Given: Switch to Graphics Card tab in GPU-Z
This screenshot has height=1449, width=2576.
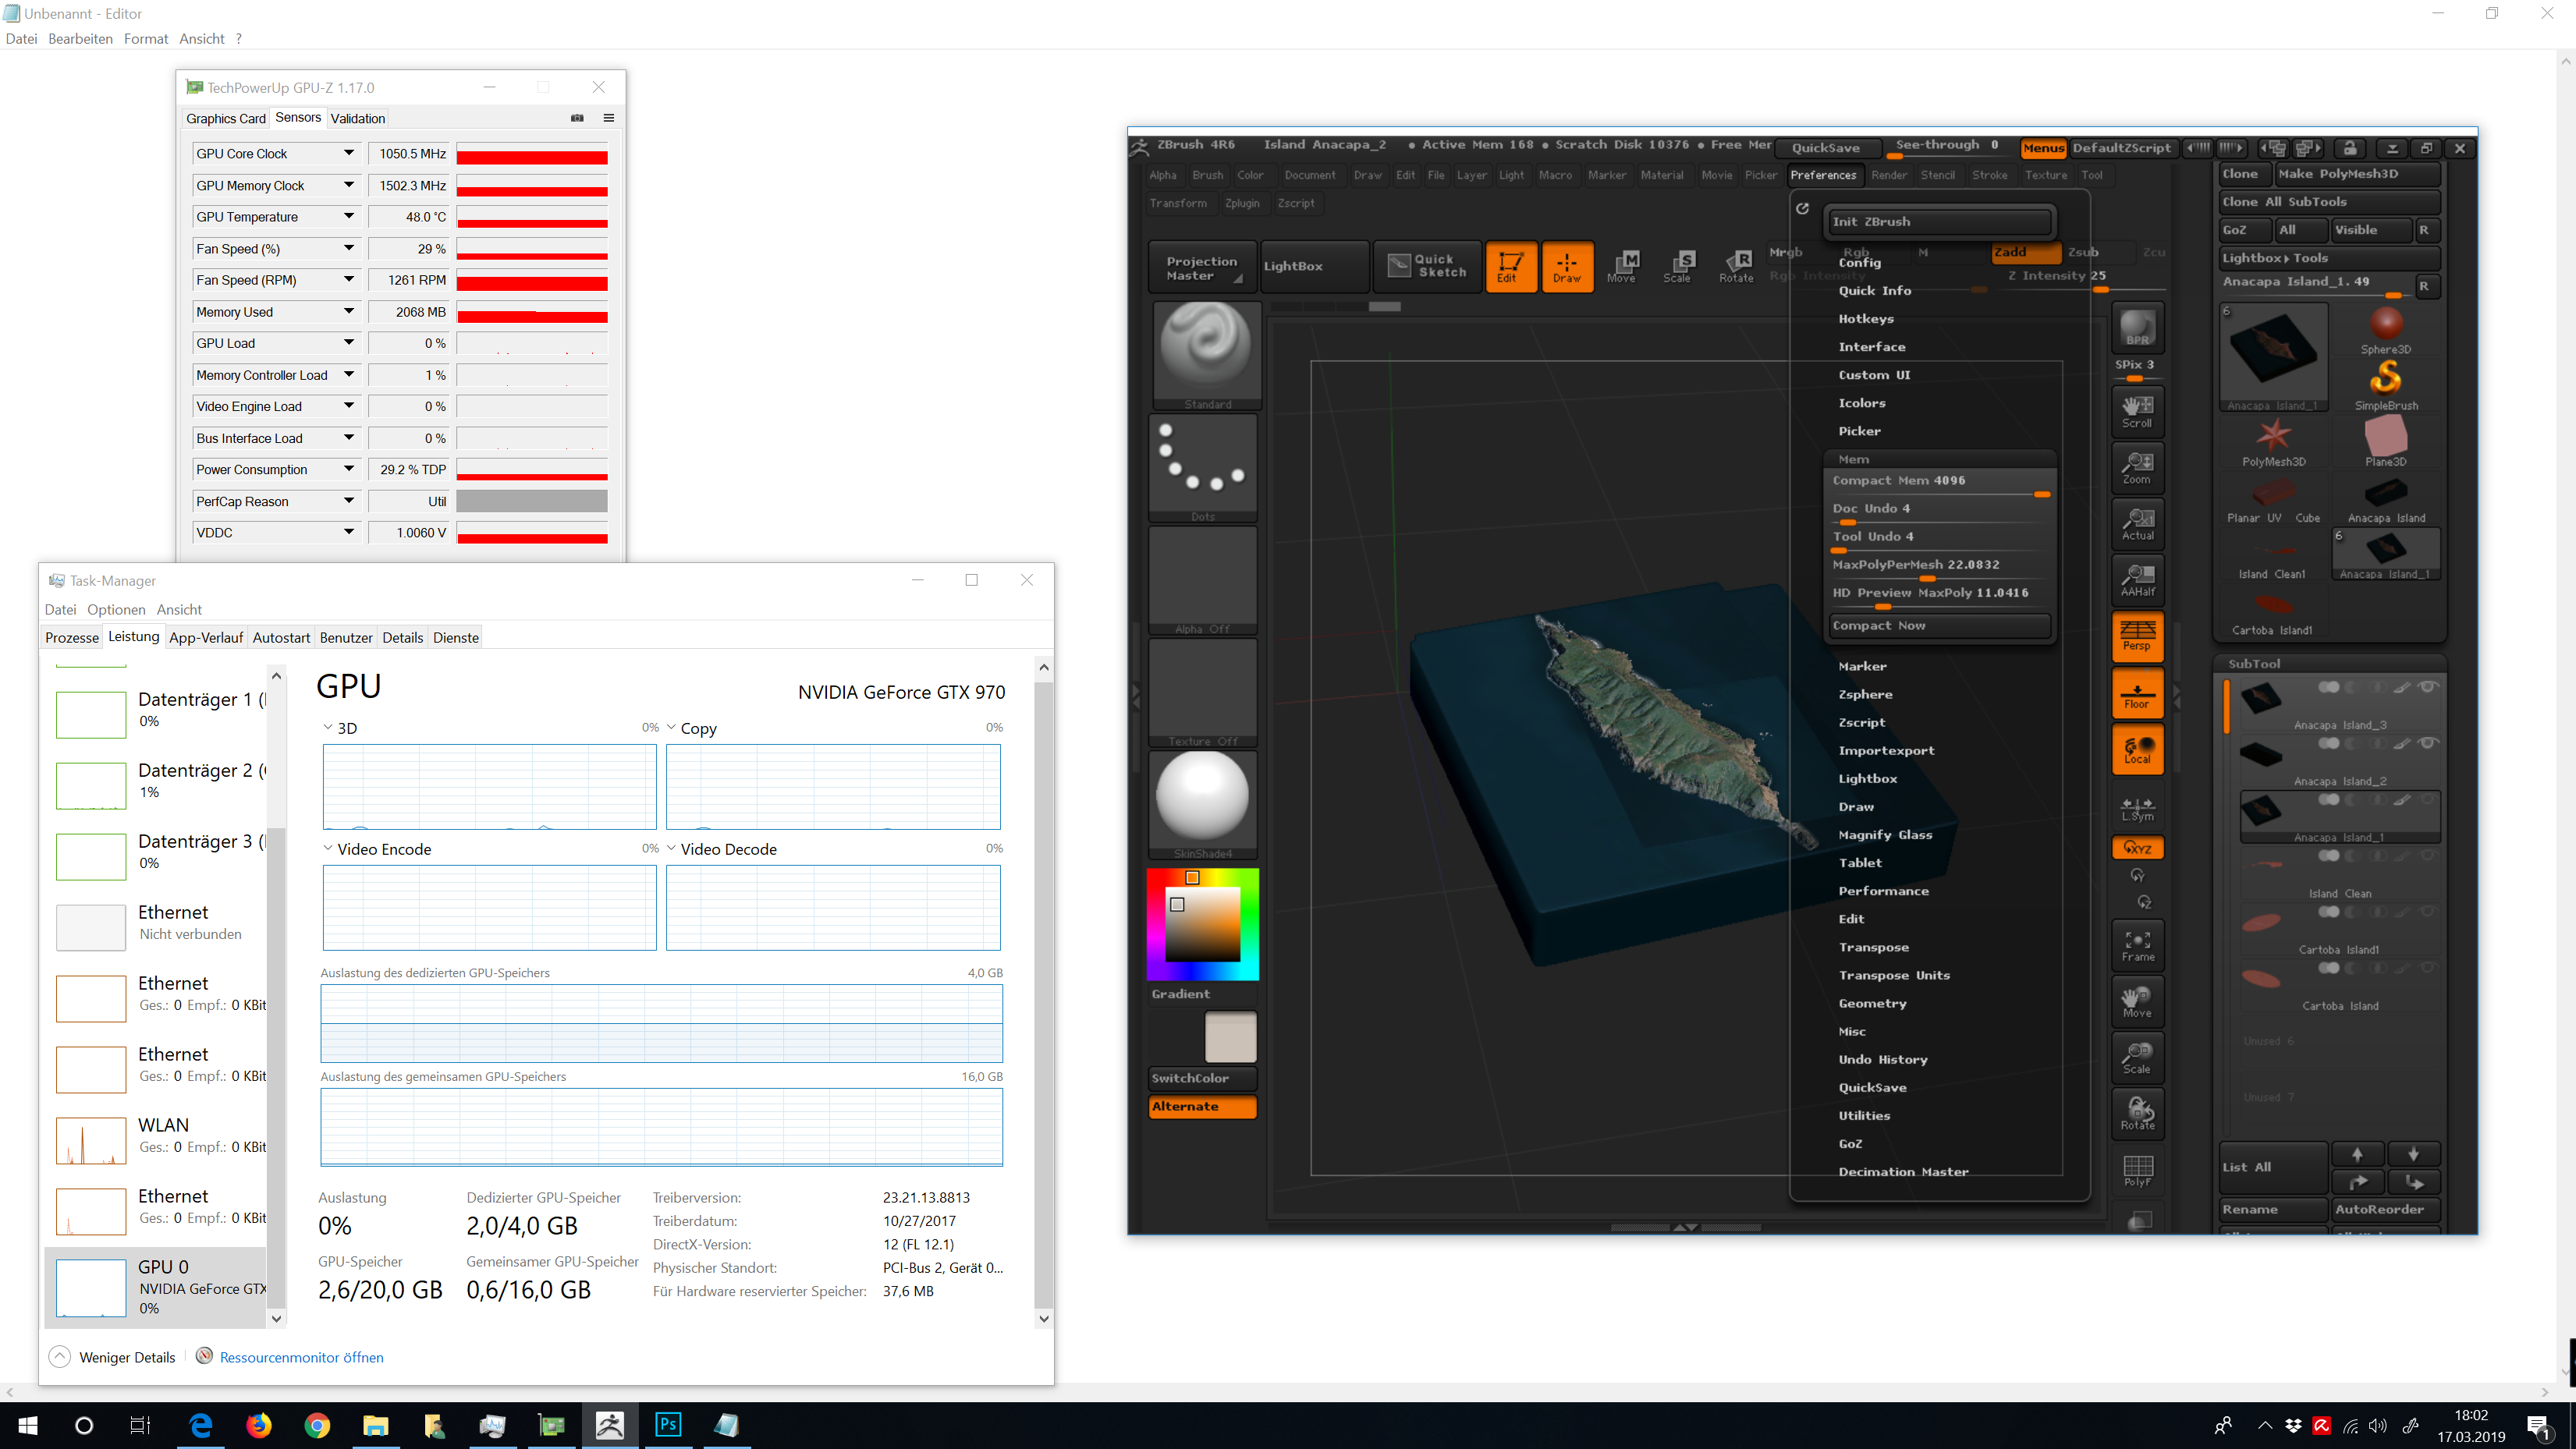Looking at the screenshot, I should (226, 118).
